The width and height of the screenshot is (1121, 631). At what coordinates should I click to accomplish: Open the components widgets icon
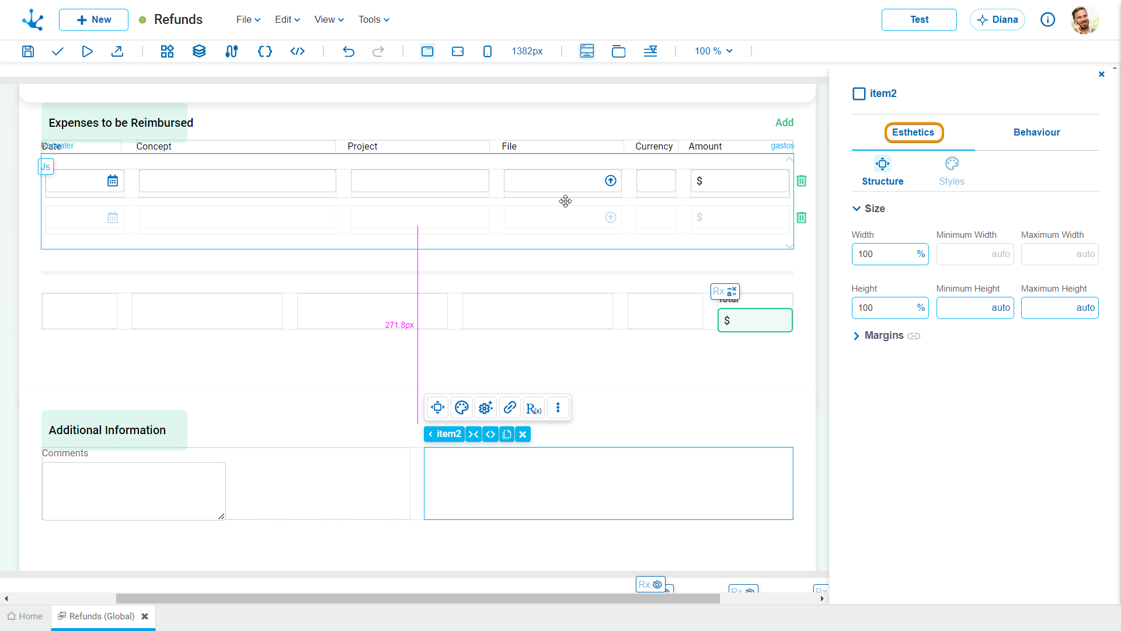coord(168,51)
